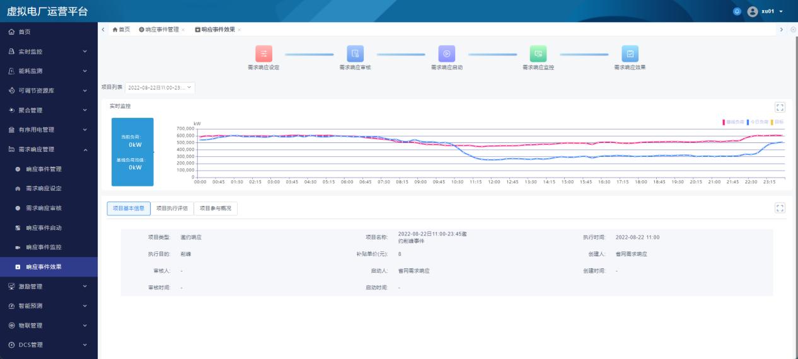This screenshot has width=798, height=359.
Task: Expand the project info panel to fullscreen
Action: [x=780, y=208]
